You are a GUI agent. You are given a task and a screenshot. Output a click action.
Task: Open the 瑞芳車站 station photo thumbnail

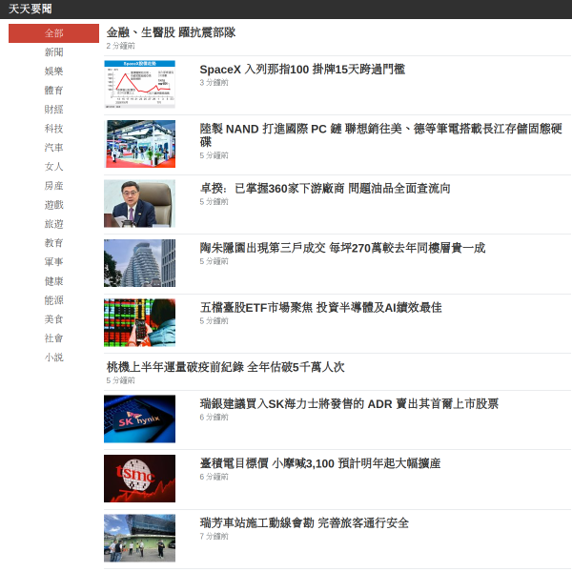click(x=139, y=538)
